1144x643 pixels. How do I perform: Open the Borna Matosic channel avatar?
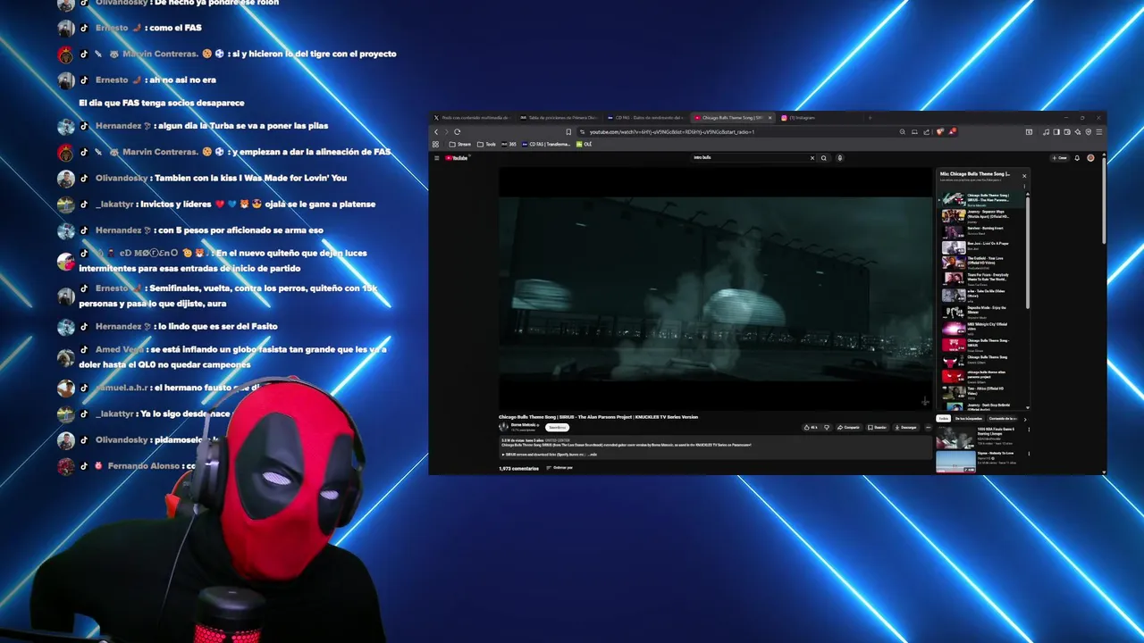(503, 427)
